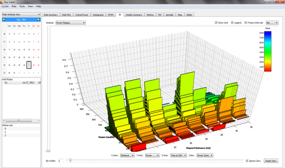Go to previous month in calendar

(x=4, y=20)
